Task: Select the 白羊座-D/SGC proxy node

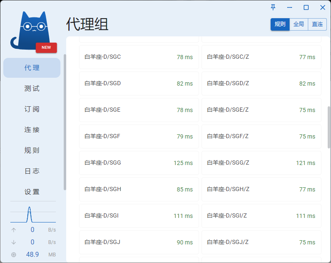Action: coord(139,57)
